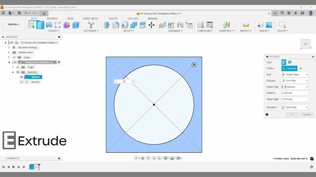Toggle visibility of Sketch2
Image resolution: width=316 pixels, height=177 pixels.
click(21, 82)
